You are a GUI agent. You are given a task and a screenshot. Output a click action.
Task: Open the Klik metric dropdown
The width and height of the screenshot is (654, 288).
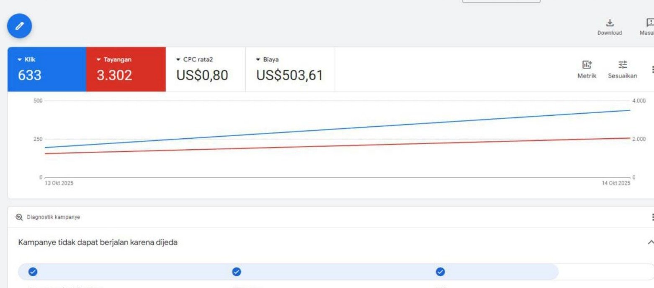click(x=20, y=60)
